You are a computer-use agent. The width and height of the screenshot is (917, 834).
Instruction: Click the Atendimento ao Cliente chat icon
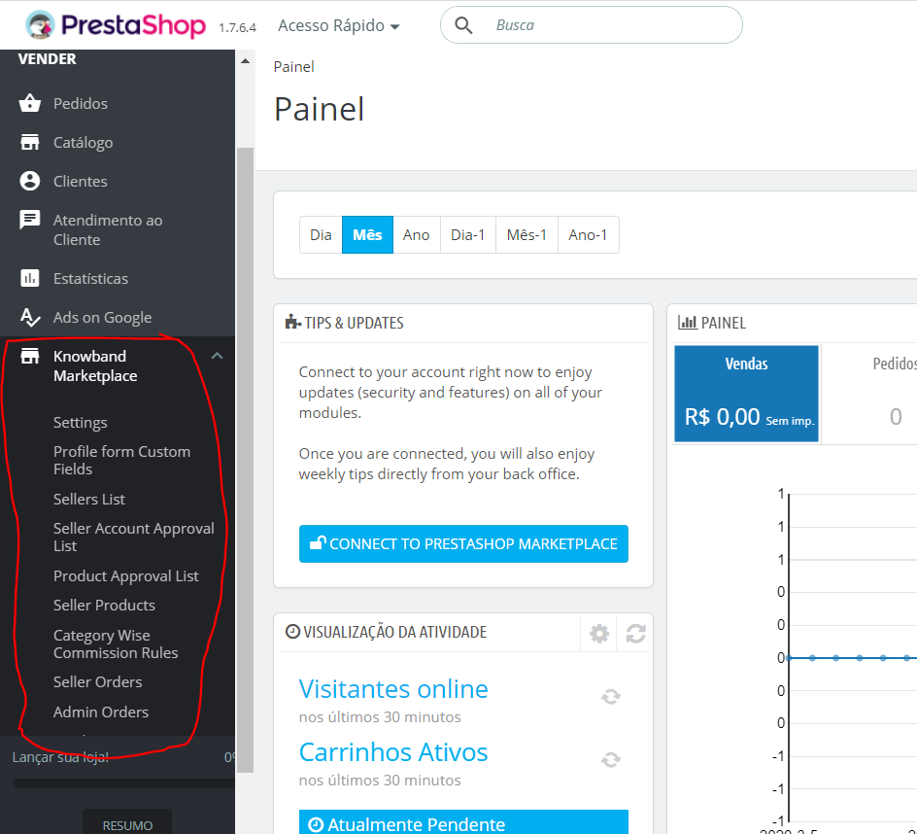tap(30, 221)
